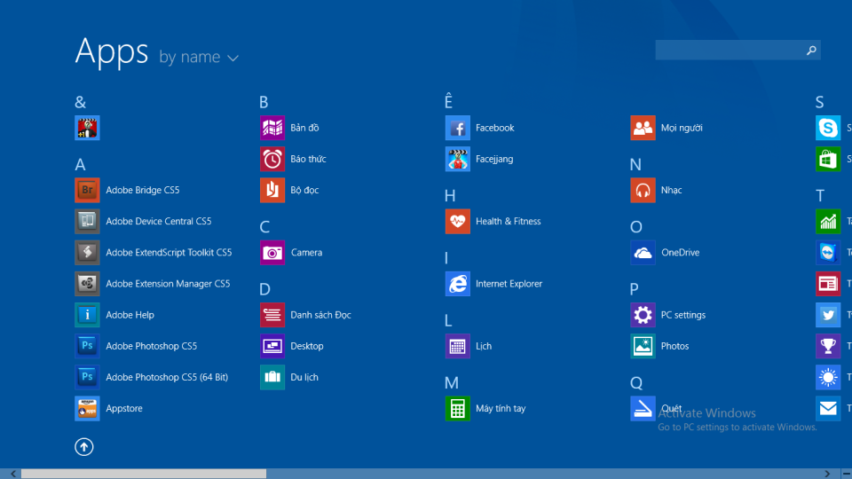852x479 pixels.
Task: Launch Internet Explorer icon
Action: (x=457, y=284)
